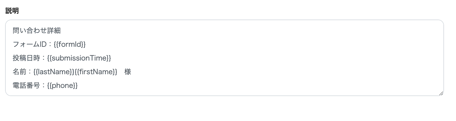Click the 投稿日時 text

[x=26, y=58]
